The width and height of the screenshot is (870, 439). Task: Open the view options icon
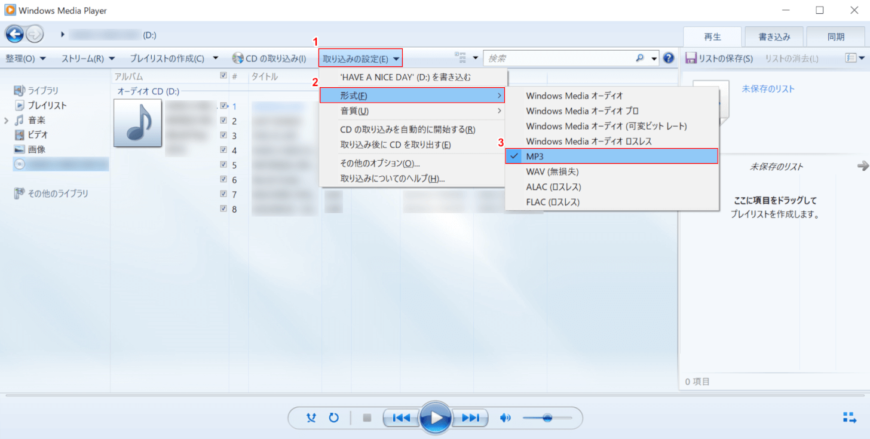pos(460,58)
